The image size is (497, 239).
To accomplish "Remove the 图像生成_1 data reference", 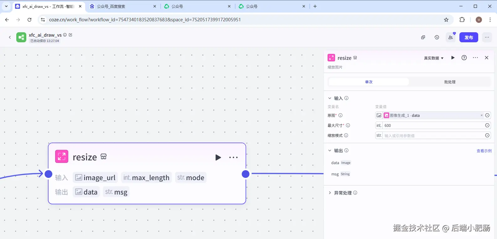I will 482,115.
